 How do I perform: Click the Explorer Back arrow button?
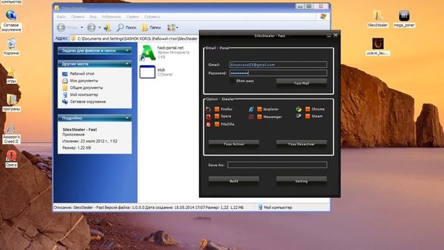(61, 28)
